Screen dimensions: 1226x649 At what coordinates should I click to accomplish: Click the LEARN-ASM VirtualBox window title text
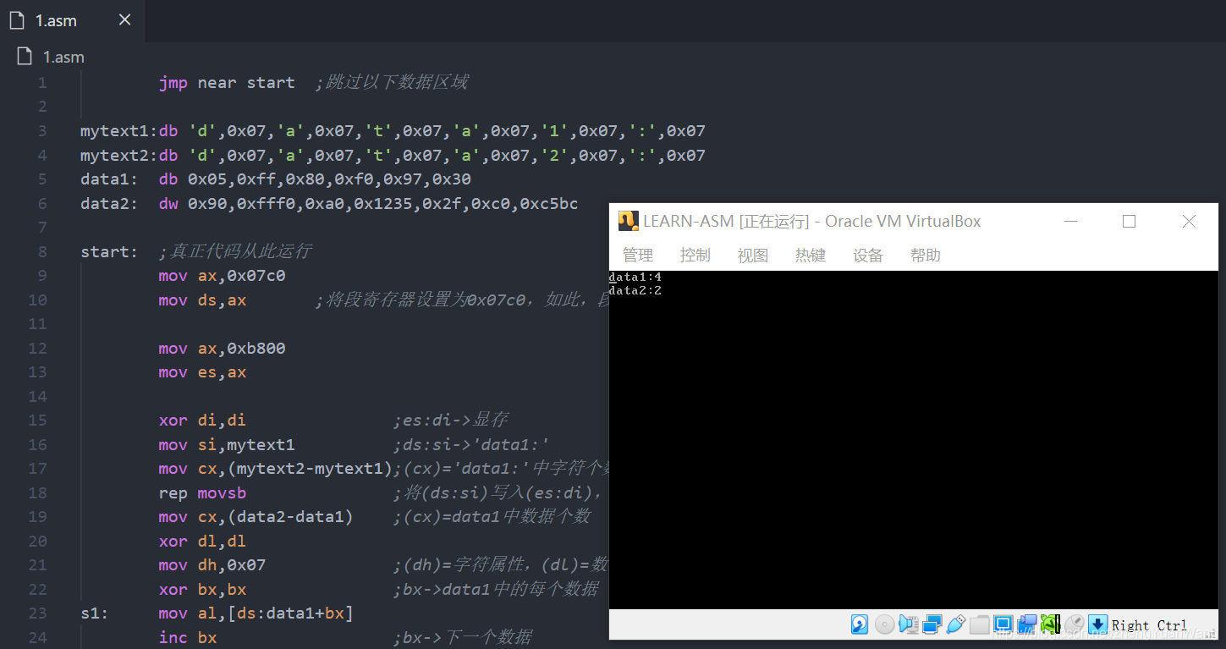812,221
